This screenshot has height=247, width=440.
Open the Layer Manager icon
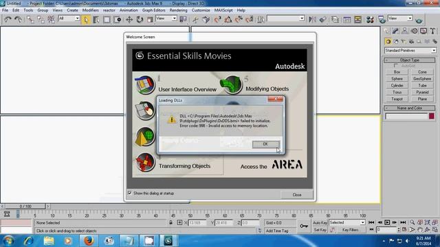(x=335, y=19)
